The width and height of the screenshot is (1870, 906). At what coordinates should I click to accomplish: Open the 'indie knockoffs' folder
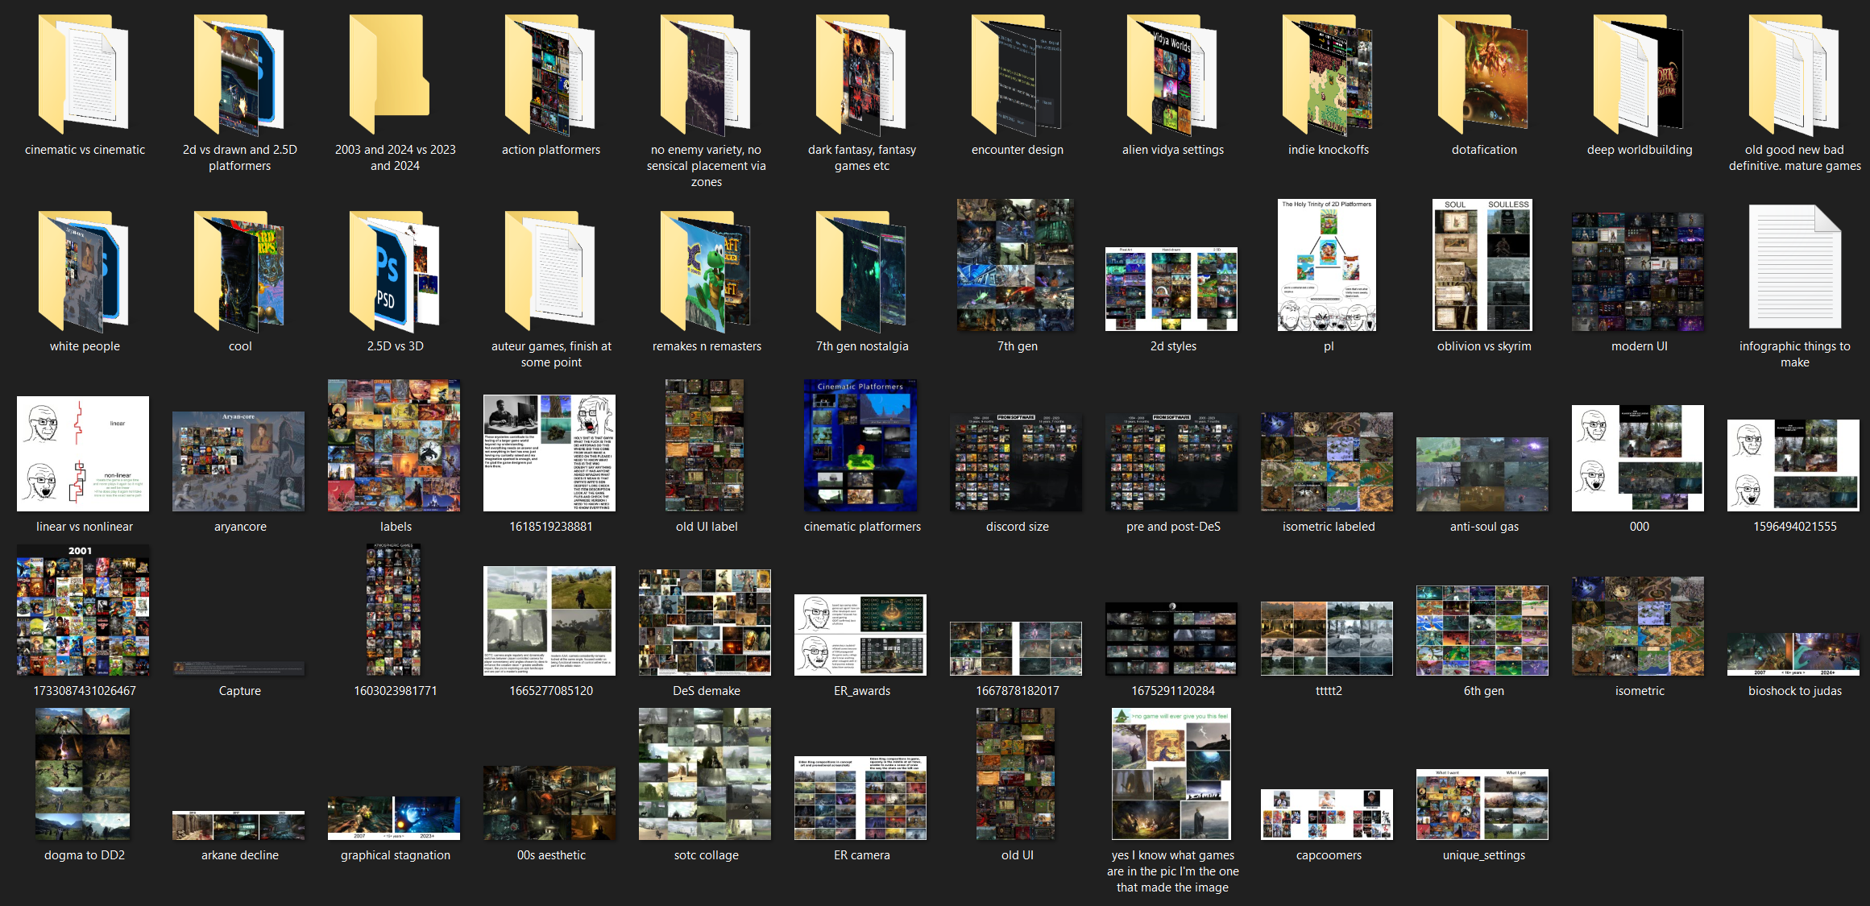pos(1328,74)
